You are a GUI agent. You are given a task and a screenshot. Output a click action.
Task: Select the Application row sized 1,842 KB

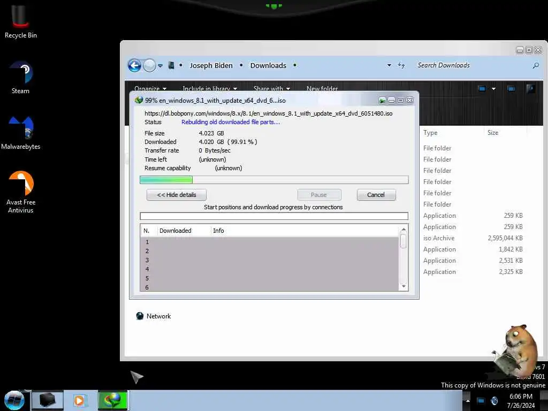coord(473,249)
